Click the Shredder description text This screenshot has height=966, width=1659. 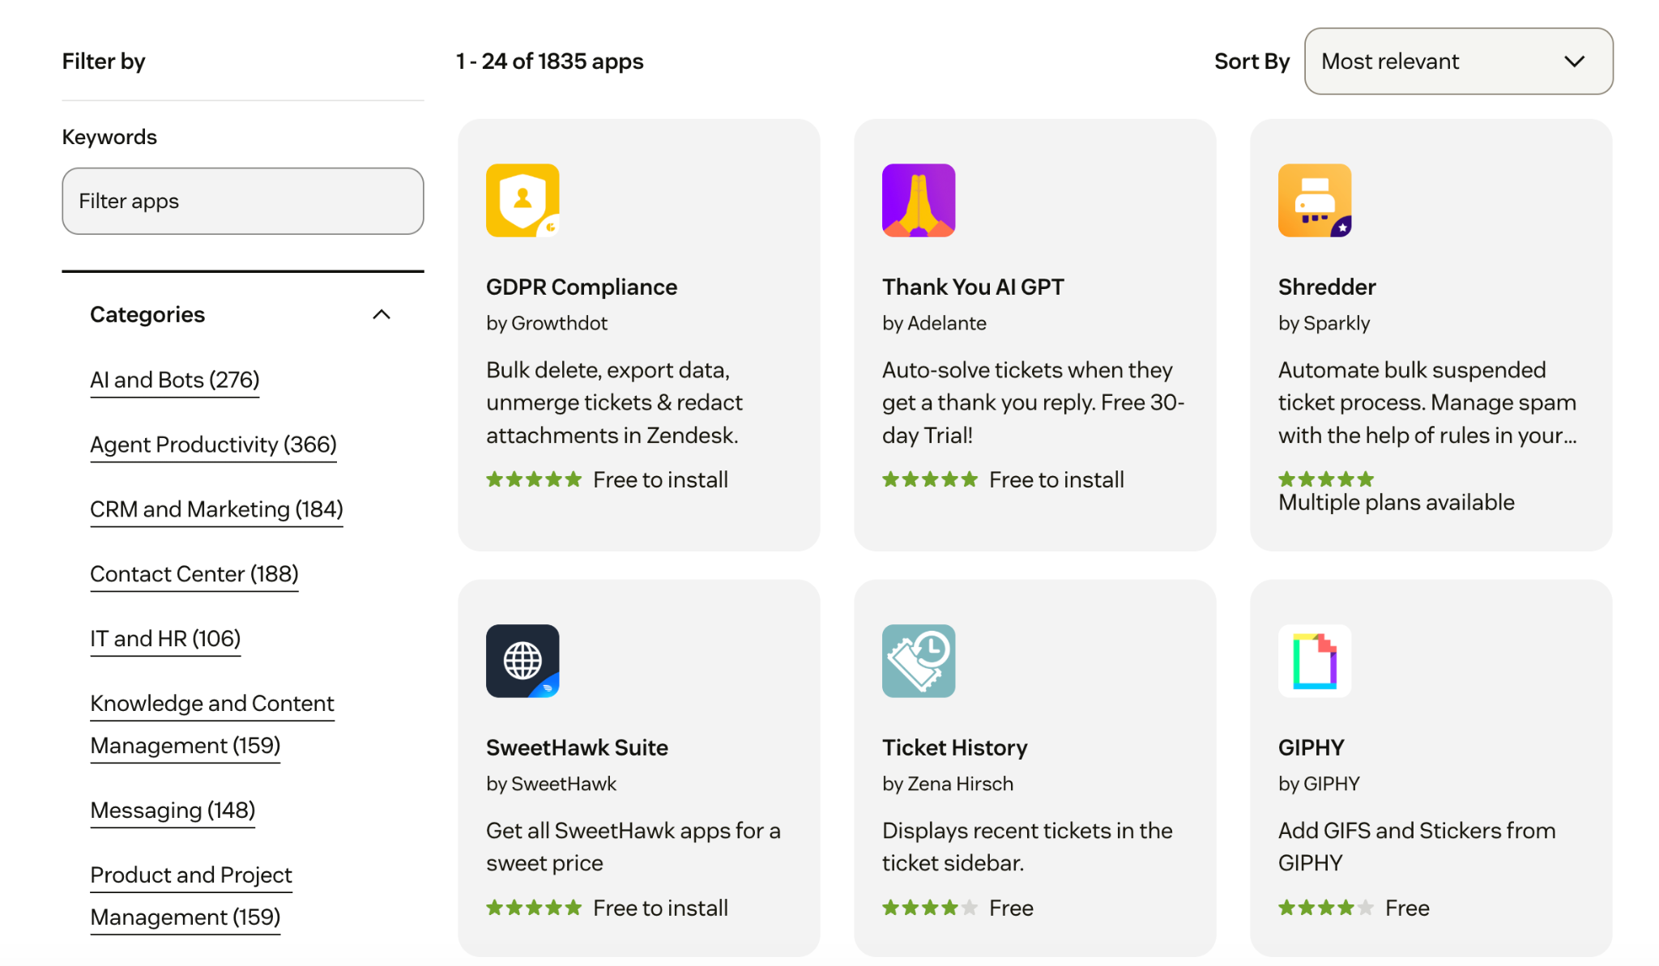1427,402
